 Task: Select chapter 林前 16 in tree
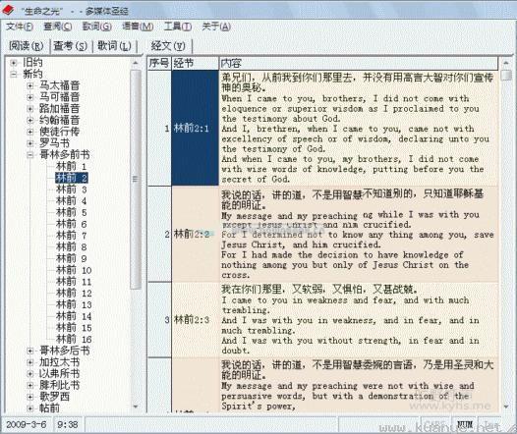[x=74, y=339]
